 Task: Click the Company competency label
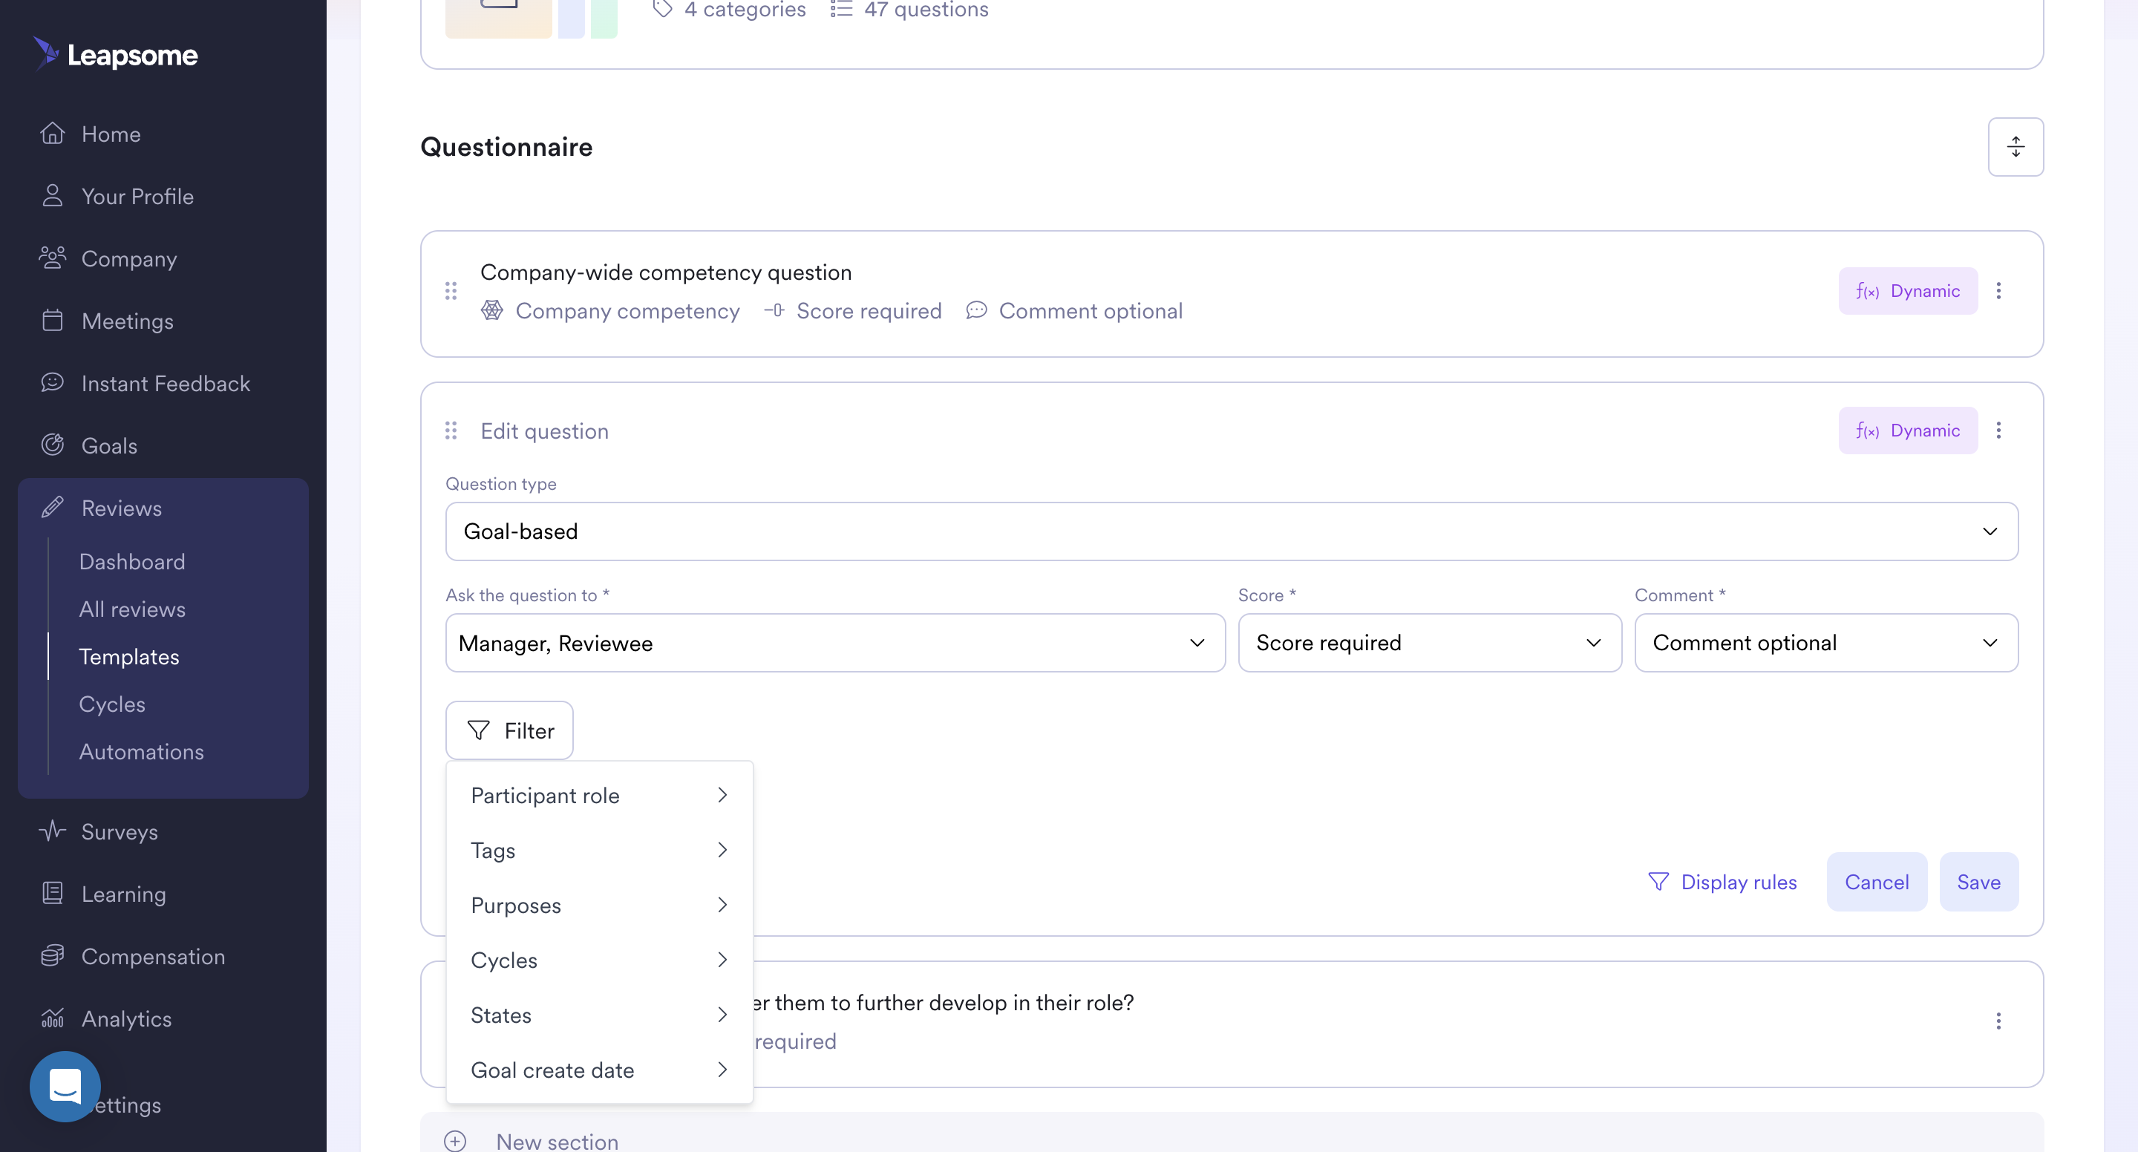click(627, 310)
